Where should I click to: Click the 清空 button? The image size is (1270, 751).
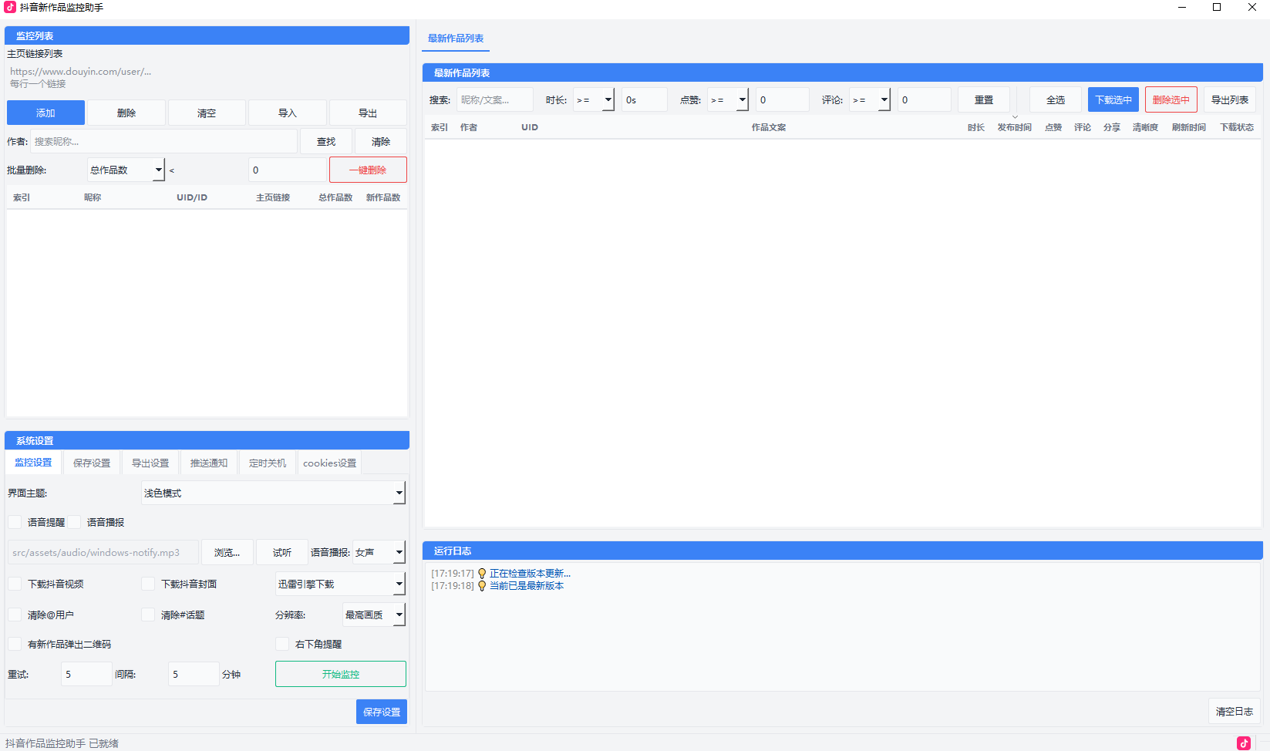tap(207, 113)
